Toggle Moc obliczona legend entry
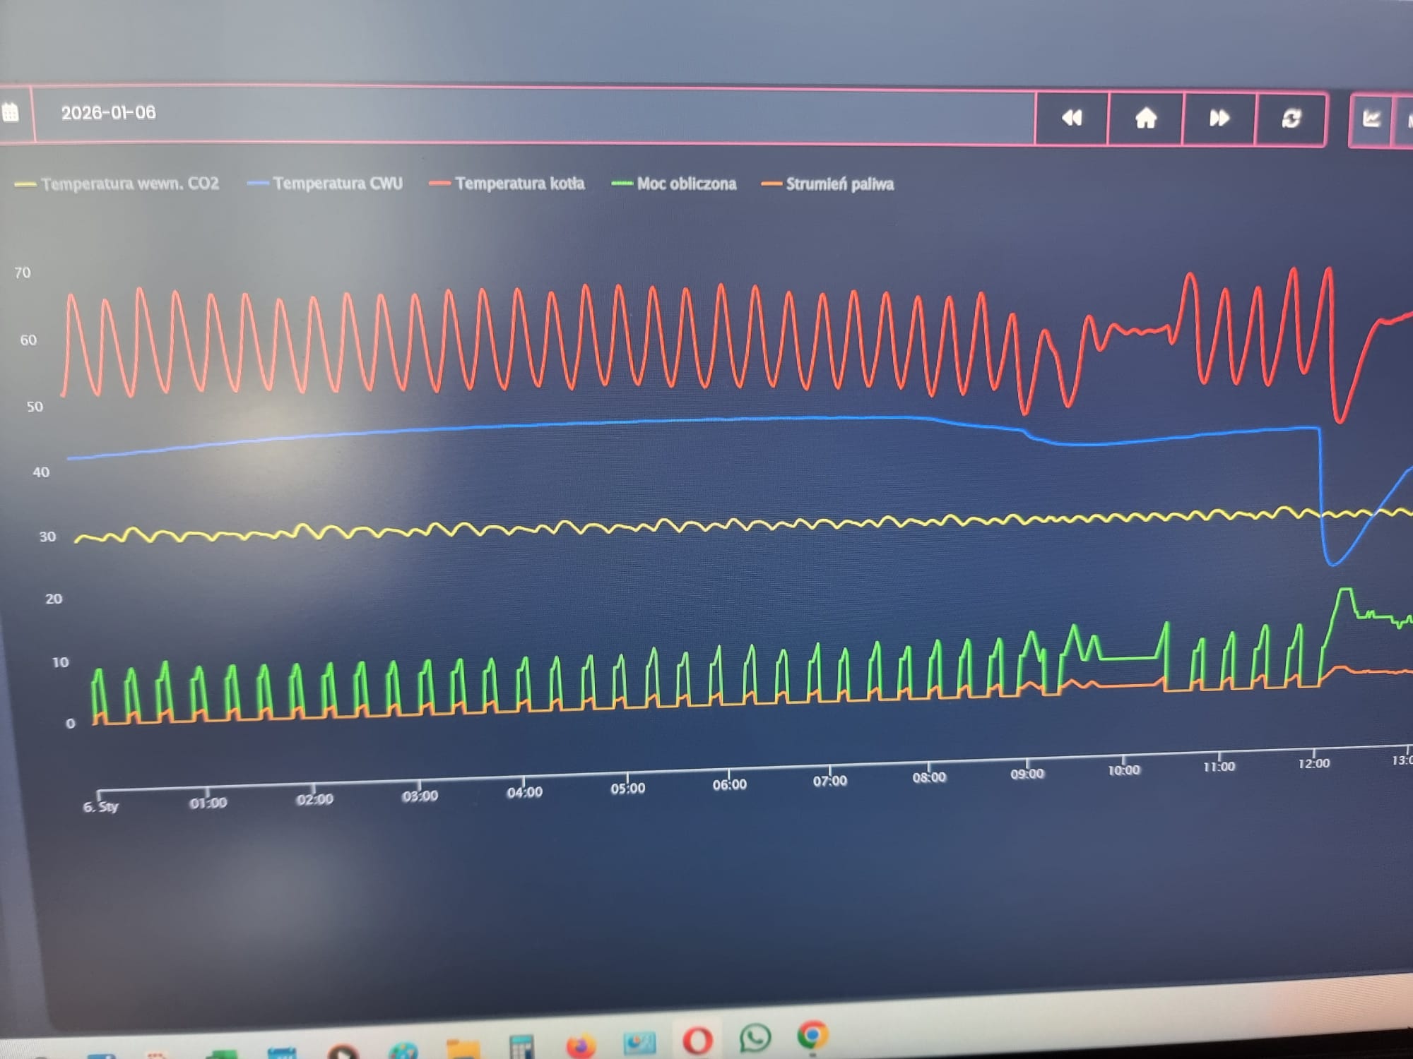Viewport: 1413px width, 1059px height. tap(686, 184)
